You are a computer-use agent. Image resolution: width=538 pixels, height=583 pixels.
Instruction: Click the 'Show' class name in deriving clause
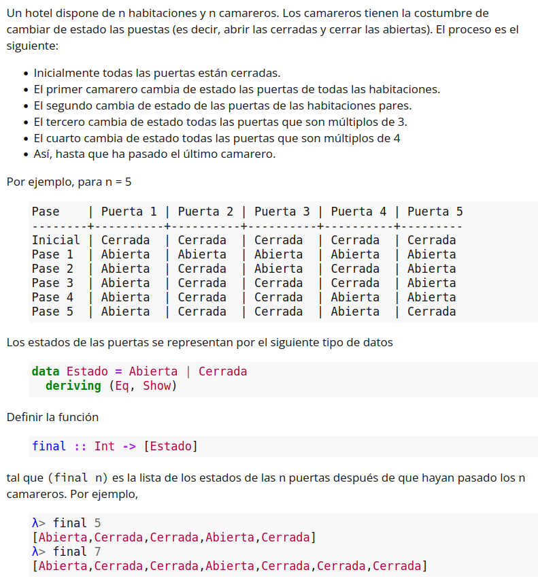(x=156, y=386)
